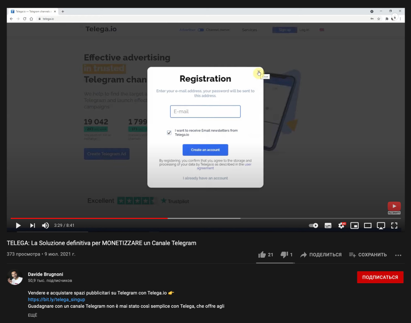
Task: Click I already have an account
Action: coord(205,178)
